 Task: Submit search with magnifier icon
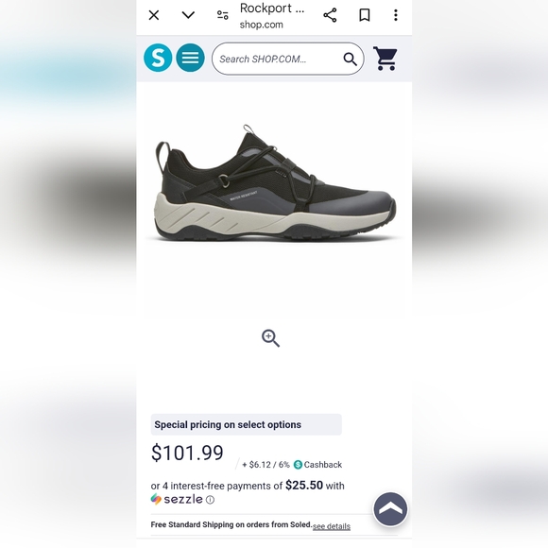pyautogui.click(x=350, y=60)
